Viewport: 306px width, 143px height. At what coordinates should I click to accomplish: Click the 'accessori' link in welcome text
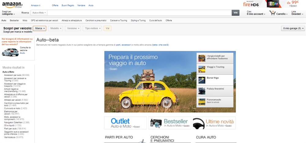tap(126, 45)
